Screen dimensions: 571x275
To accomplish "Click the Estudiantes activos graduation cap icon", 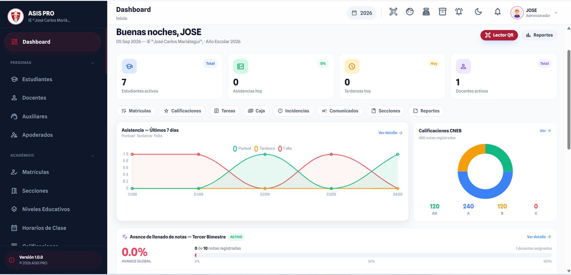I will pyautogui.click(x=129, y=66).
